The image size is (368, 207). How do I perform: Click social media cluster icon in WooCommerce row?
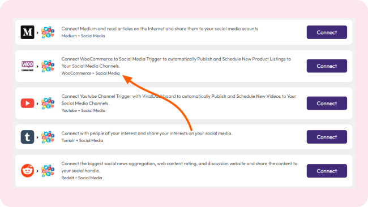(x=48, y=66)
